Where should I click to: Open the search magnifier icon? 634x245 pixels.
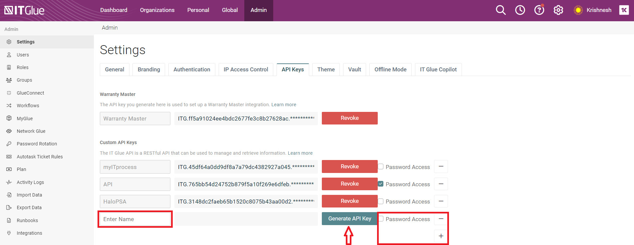point(501,10)
